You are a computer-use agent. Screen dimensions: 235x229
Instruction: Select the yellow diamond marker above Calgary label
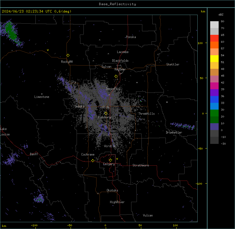pos(111,160)
